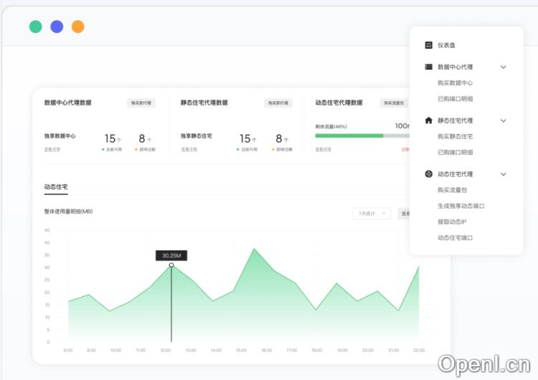Click 购买新代理 button on 静态住宅代理数据 card
The height and width of the screenshot is (380, 538).
coord(278,103)
